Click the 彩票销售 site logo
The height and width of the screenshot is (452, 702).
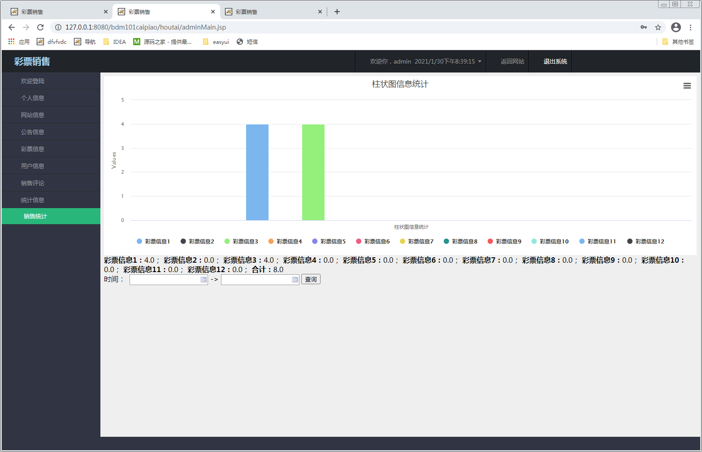pyautogui.click(x=32, y=62)
